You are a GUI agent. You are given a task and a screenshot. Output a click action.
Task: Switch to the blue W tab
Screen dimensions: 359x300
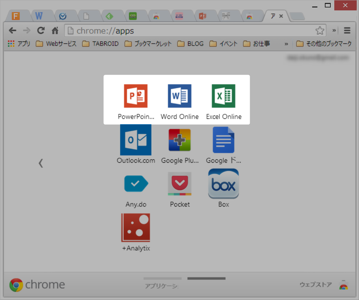[41, 16]
